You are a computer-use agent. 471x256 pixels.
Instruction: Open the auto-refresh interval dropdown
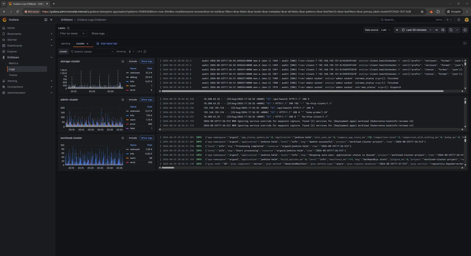pos(457,30)
